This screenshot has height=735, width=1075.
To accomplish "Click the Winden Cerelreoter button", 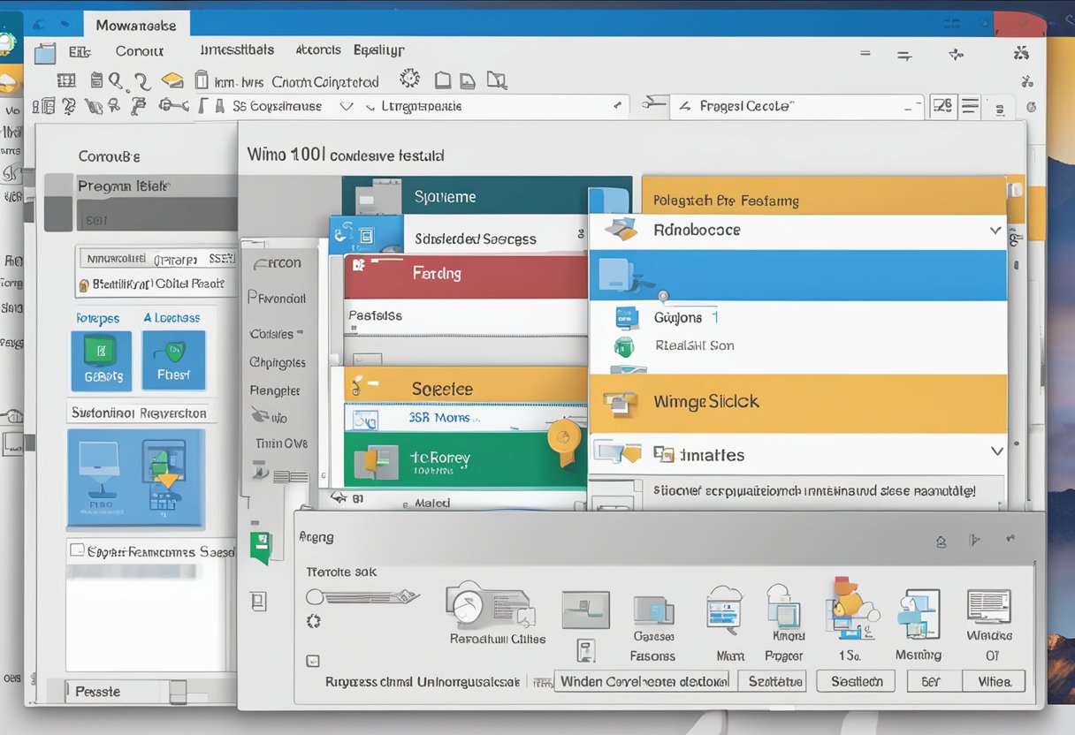I will 643,681.
